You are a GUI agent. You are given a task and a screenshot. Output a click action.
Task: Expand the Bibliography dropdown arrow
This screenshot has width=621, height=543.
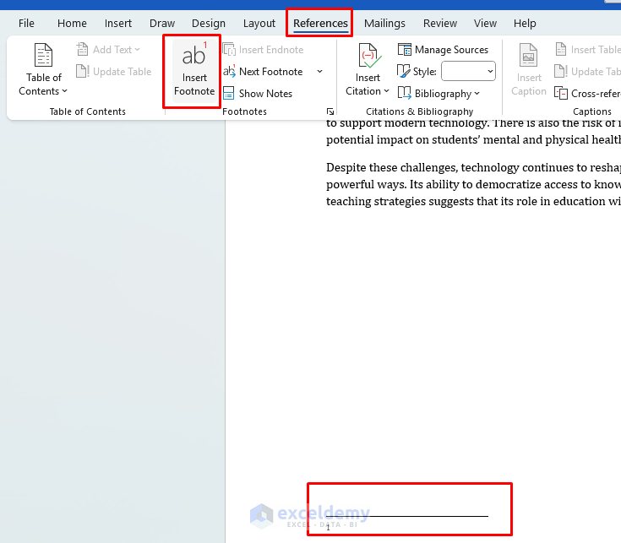477,94
